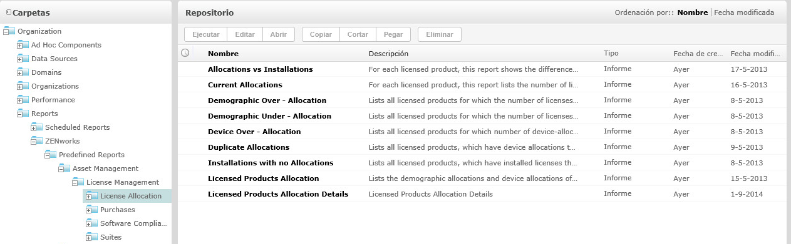The height and width of the screenshot is (244, 791).
Task: Sort repository by Fecha modificada
Action: pos(744,12)
